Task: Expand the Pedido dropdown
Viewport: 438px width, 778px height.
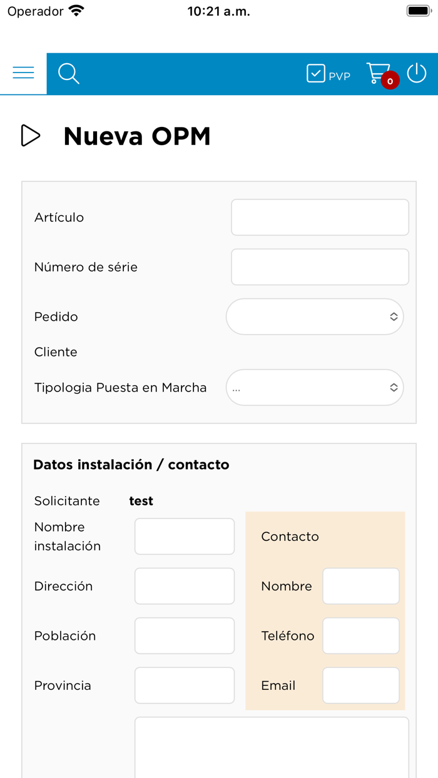Action: pyautogui.click(x=315, y=316)
